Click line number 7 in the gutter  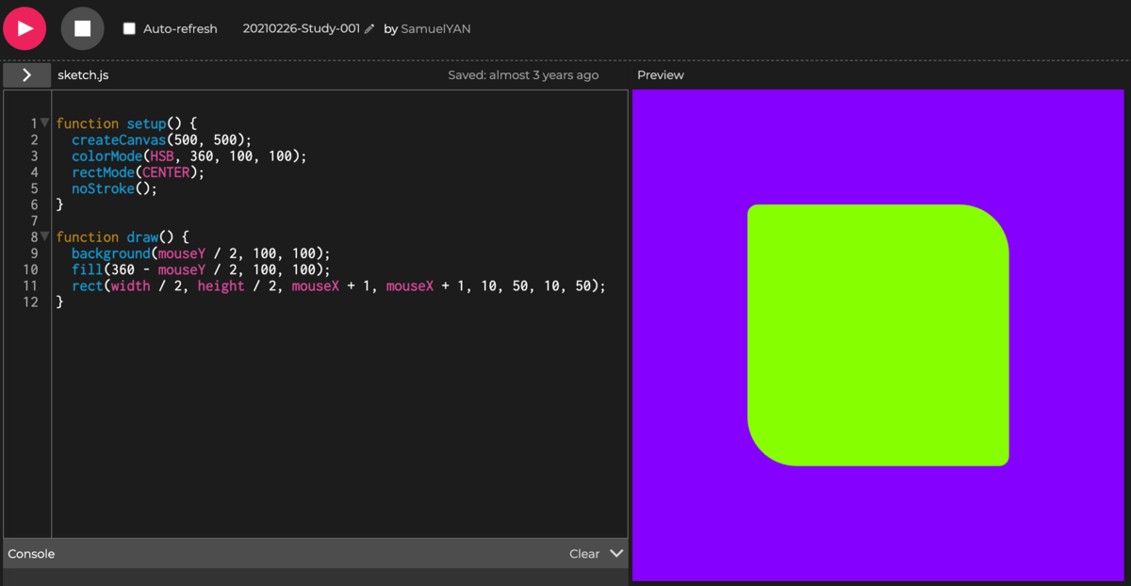pyautogui.click(x=35, y=220)
